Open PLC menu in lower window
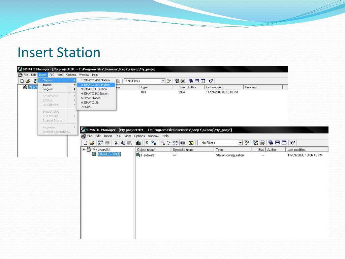345x259 pixels. click(118, 136)
